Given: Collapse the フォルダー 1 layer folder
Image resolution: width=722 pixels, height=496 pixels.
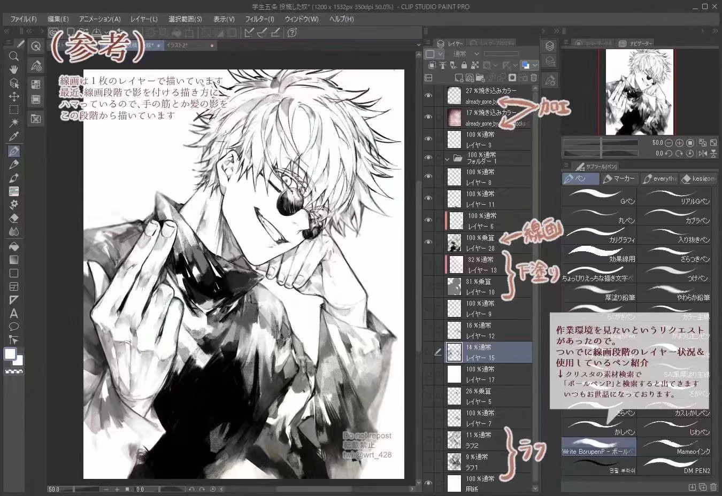Looking at the screenshot, I should [x=447, y=159].
